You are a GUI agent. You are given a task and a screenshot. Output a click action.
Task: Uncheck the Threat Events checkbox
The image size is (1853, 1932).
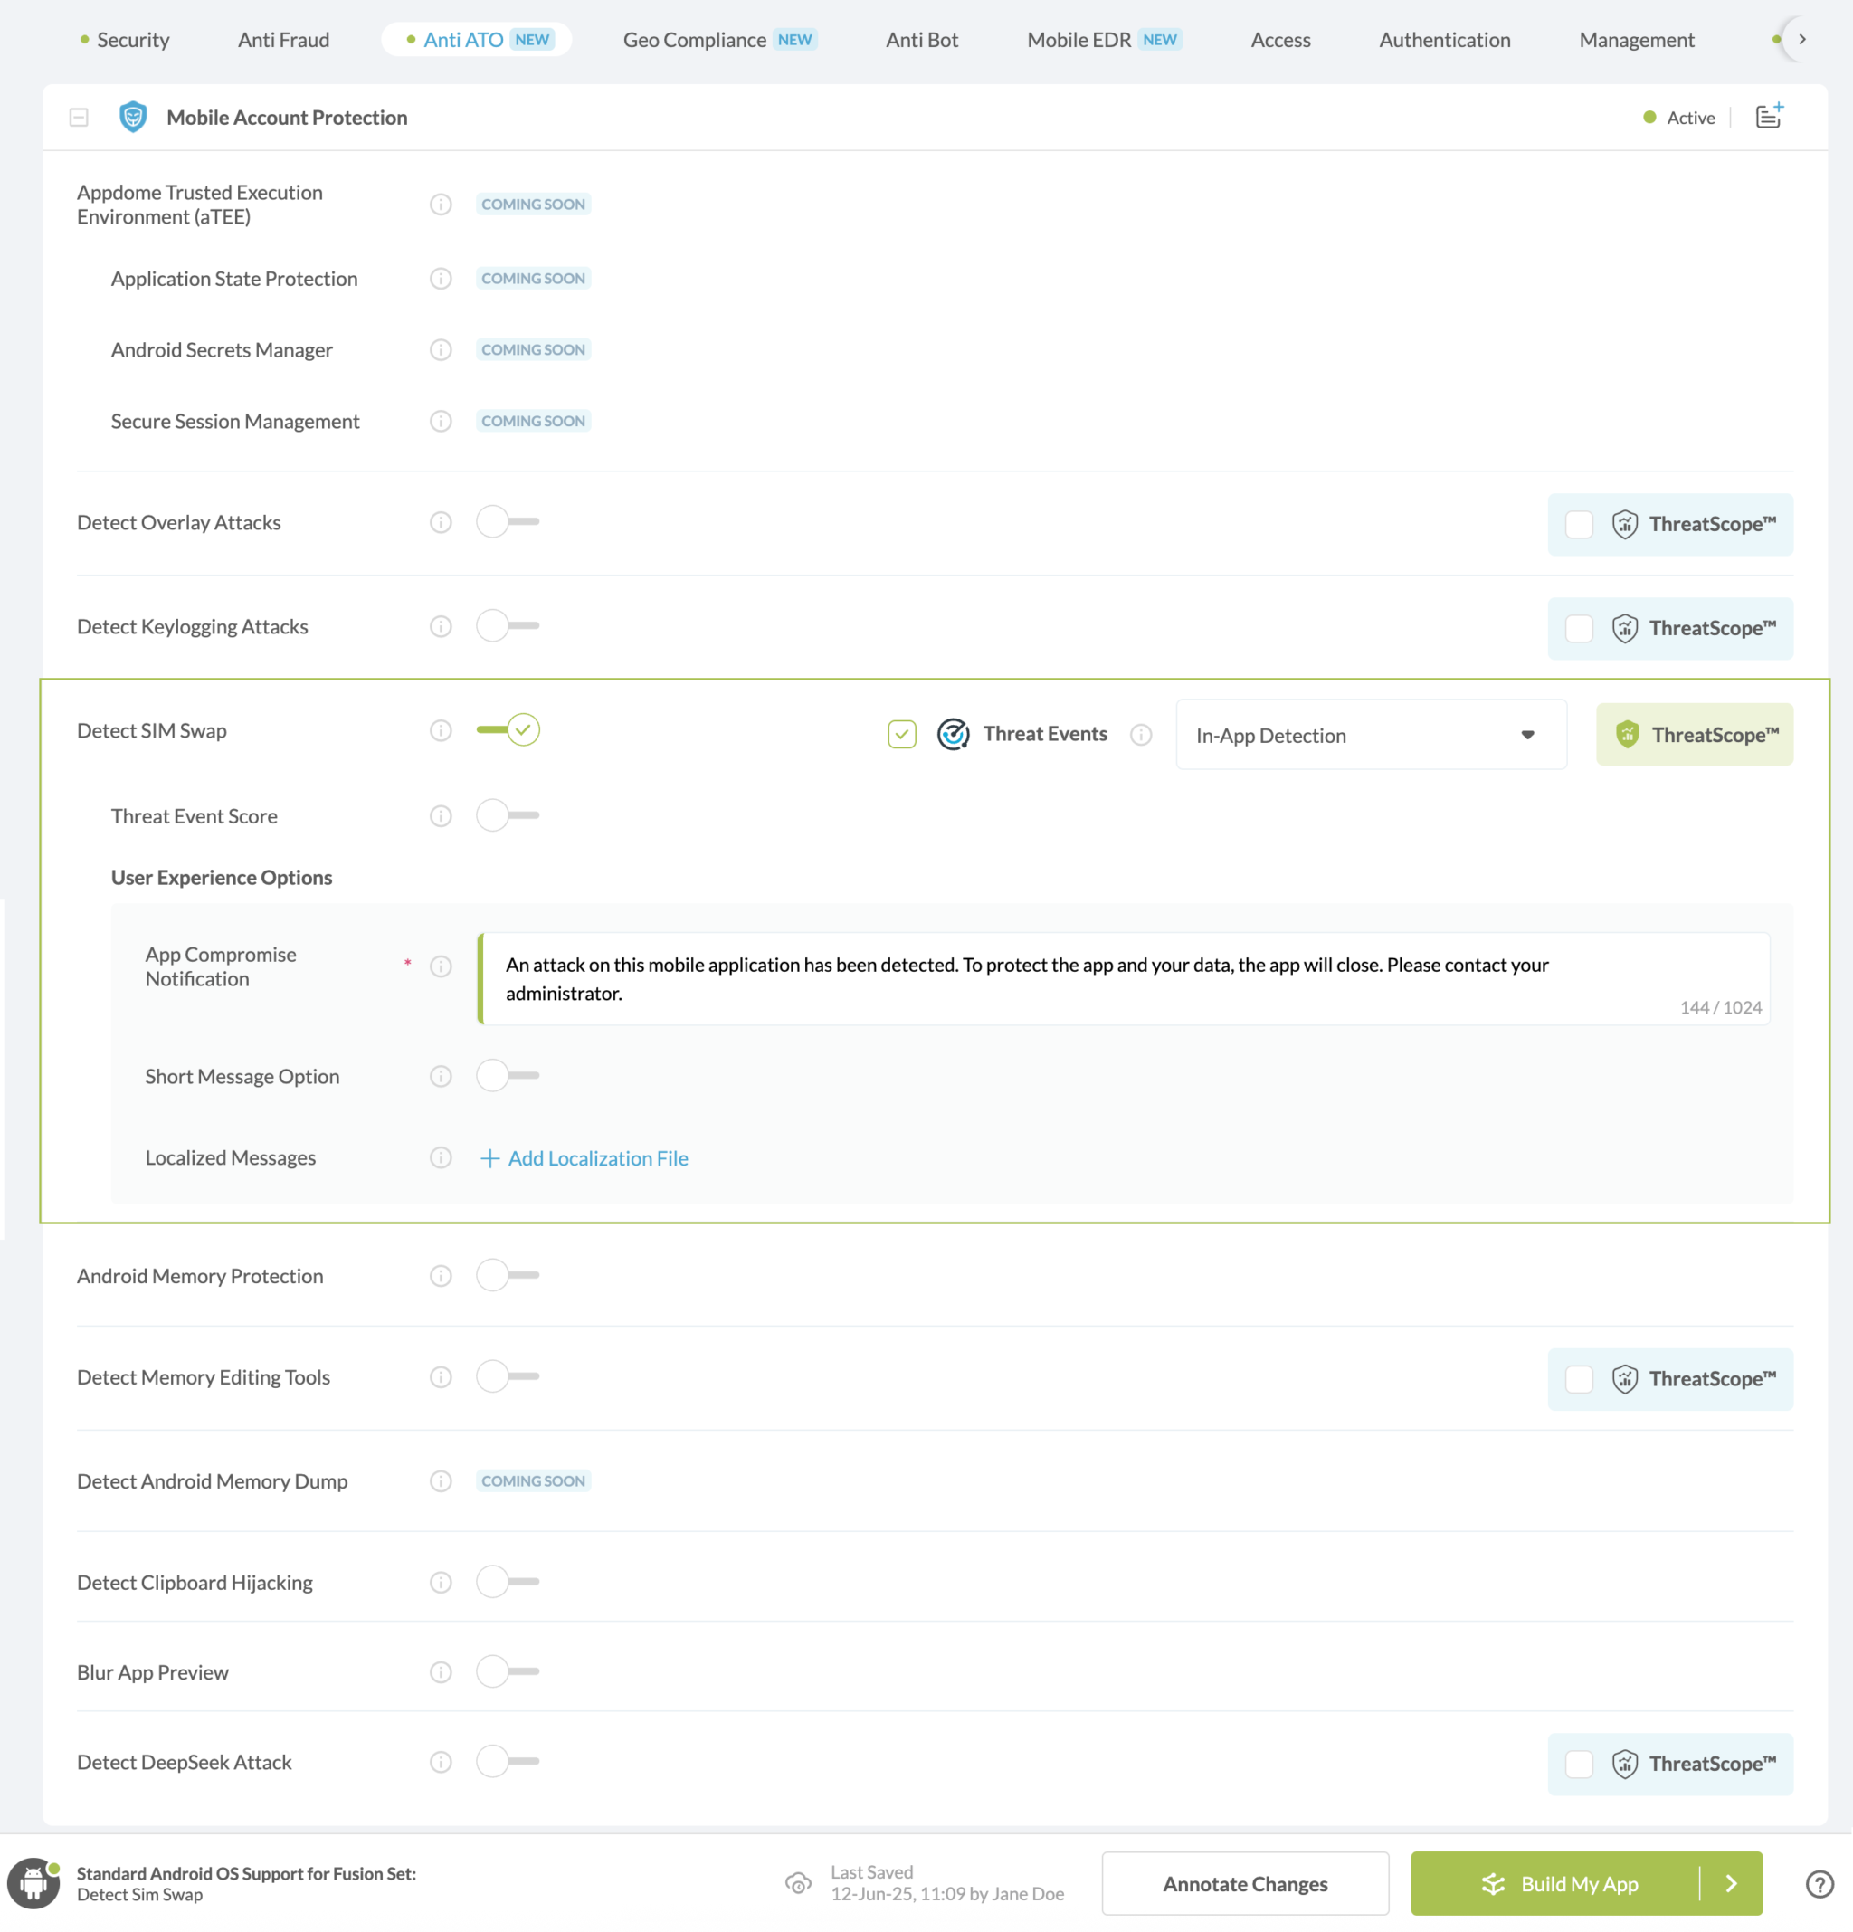click(902, 735)
